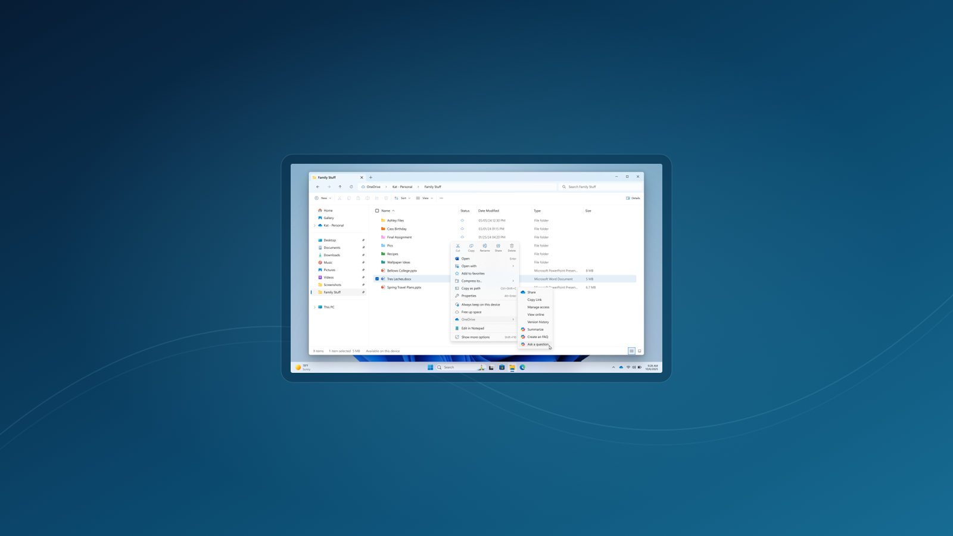Select the Spring Travel Plans.pptx file

[404, 287]
